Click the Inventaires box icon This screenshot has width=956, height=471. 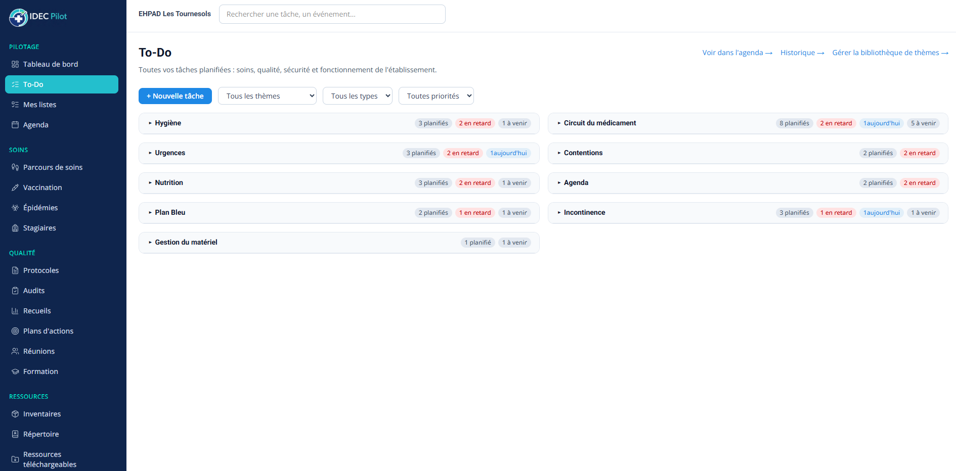click(15, 414)
